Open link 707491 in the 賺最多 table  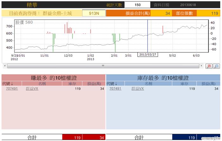tap(12, 89)
